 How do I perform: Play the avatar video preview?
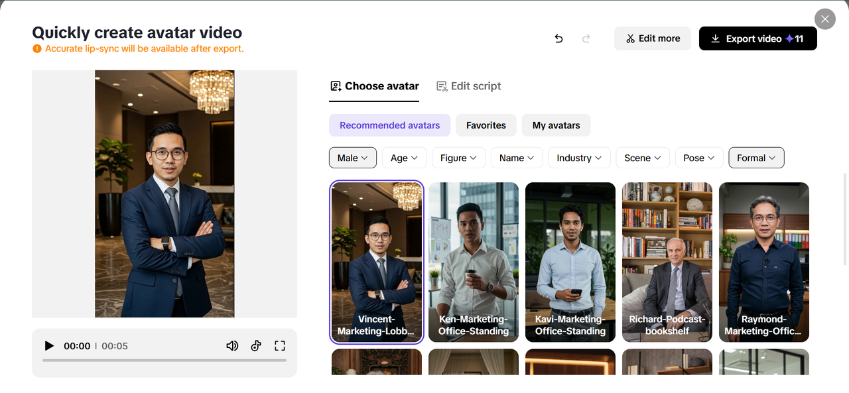click(x=48, y=346)
